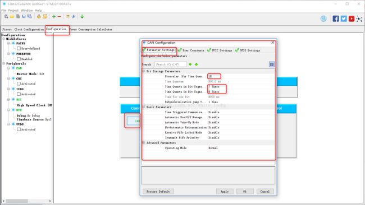
Task: Switch to the Clock Configuration tab
Action: (x=29, y=30)
